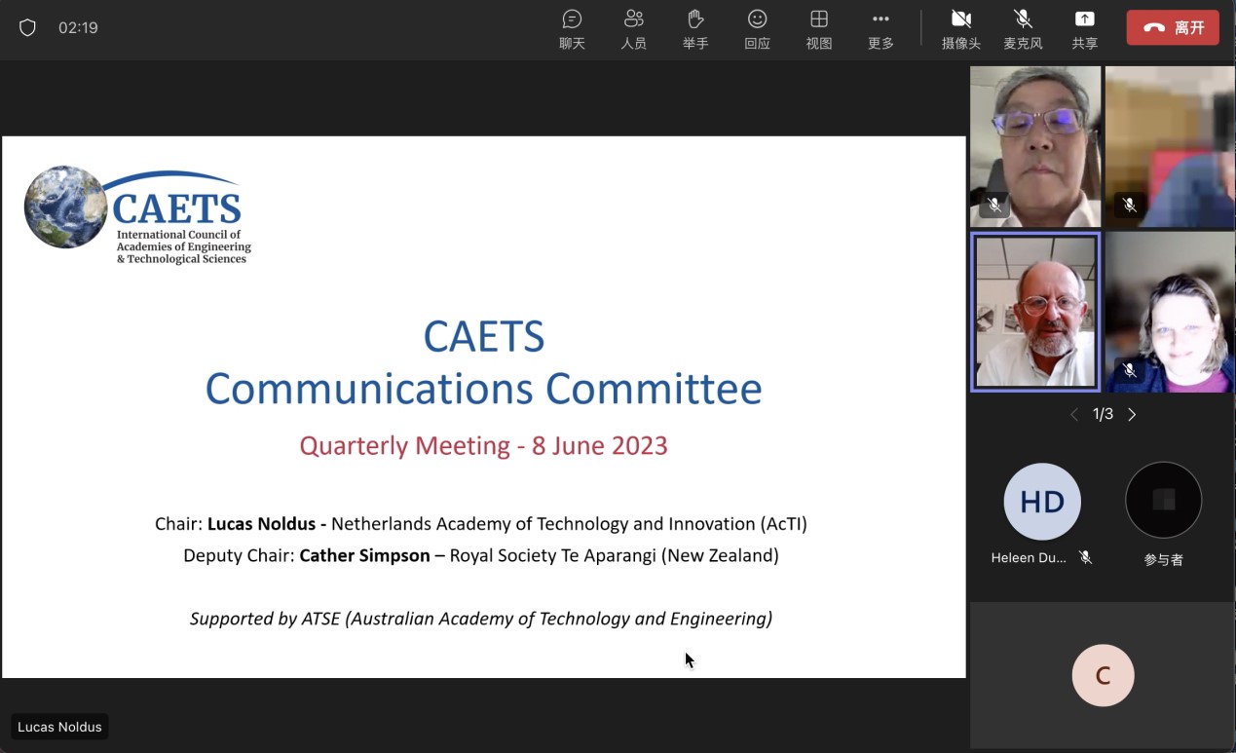
Task: Click the mute badge on the blonde participant's tile
Action: 1129,370
